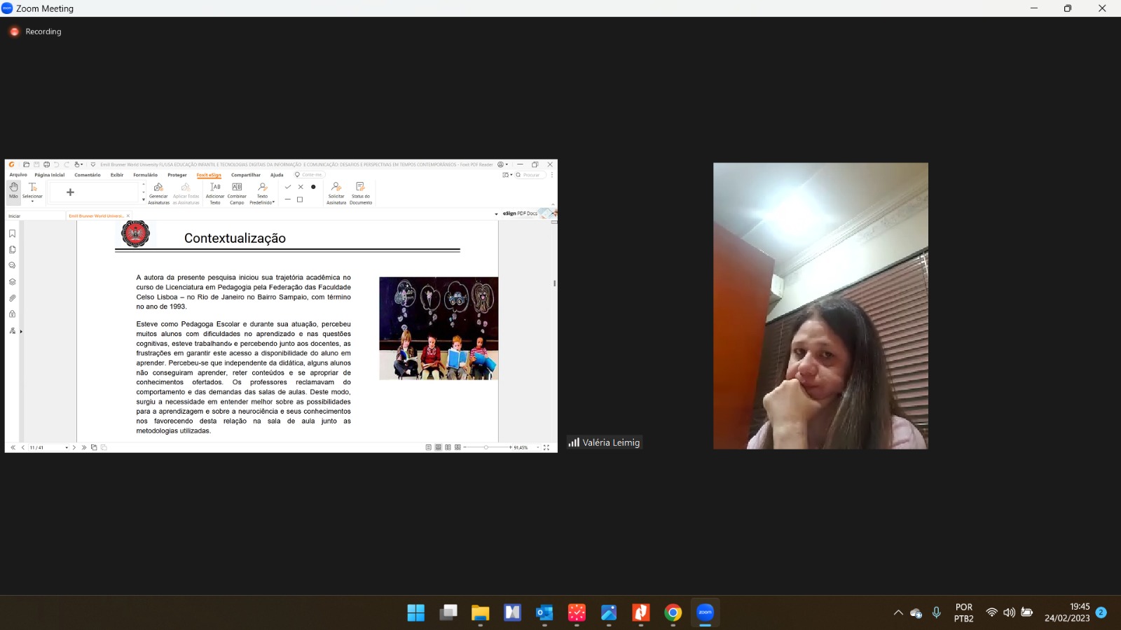
Task: Click the Gerenciar Assinaturas icon
Action: click(x=158, y=191)
